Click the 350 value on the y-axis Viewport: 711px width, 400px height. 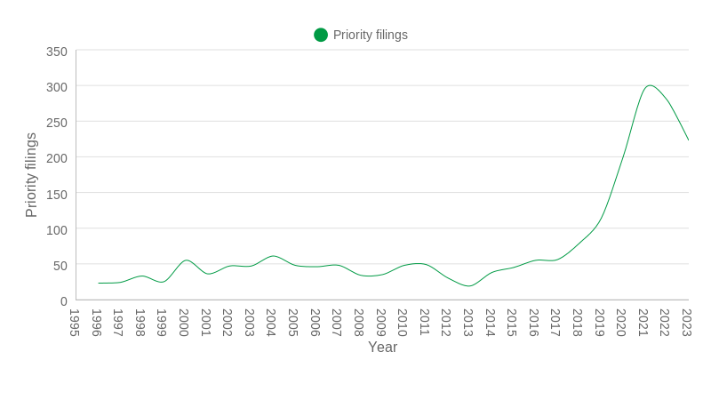pyautogui.click(x=57, y=52)
